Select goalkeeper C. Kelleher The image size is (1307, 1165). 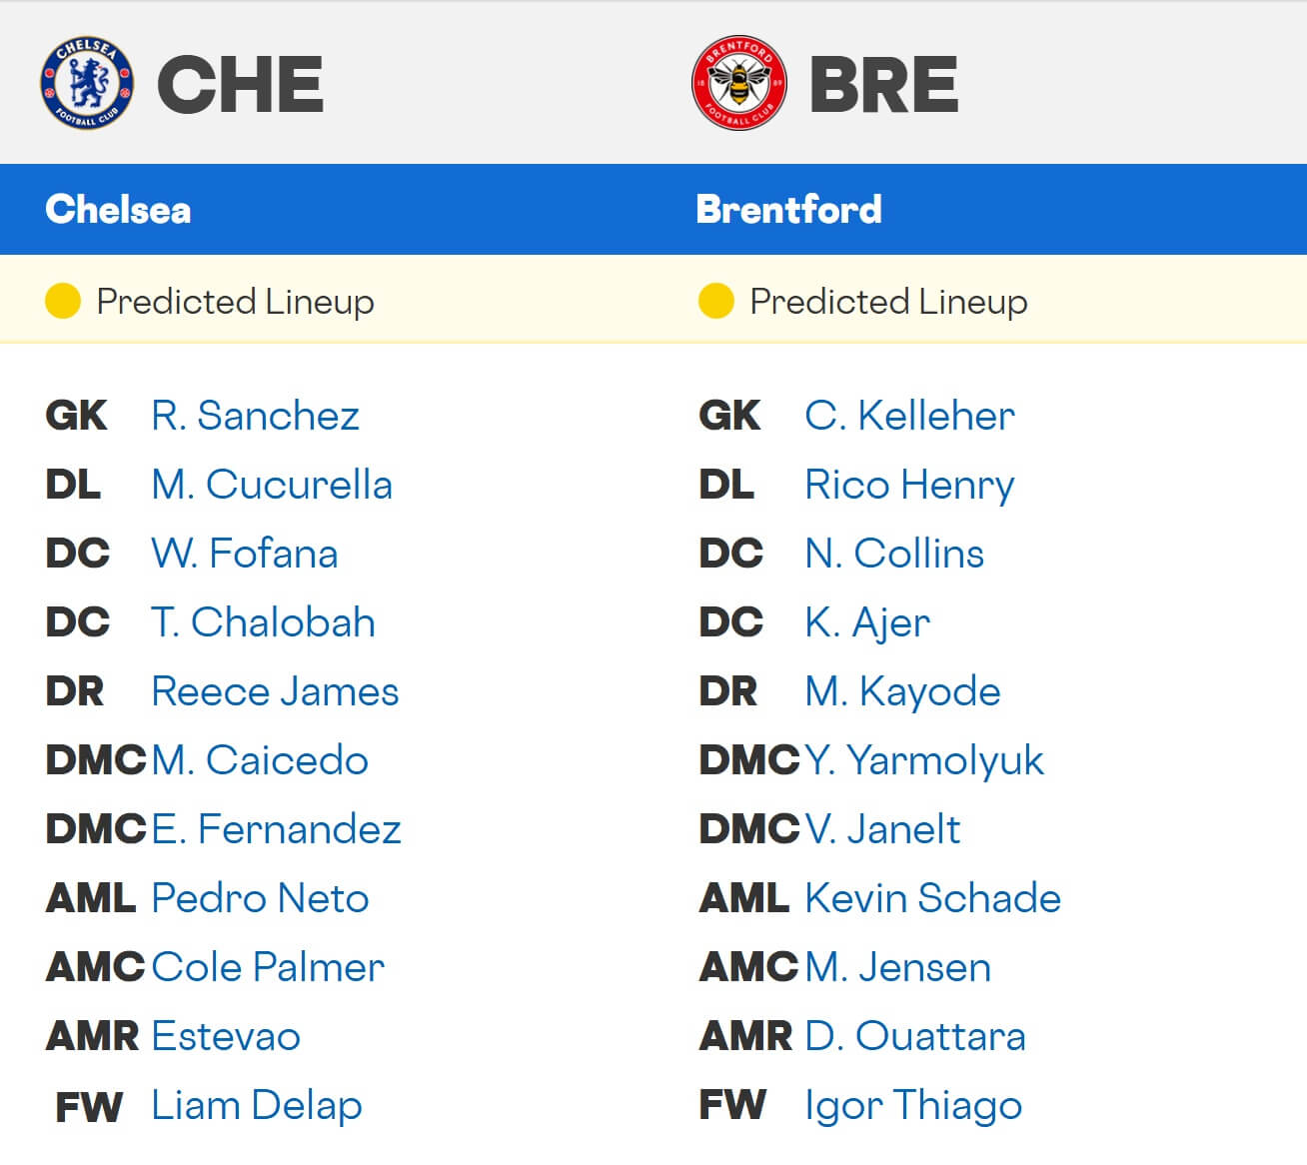tap(909, 416)
